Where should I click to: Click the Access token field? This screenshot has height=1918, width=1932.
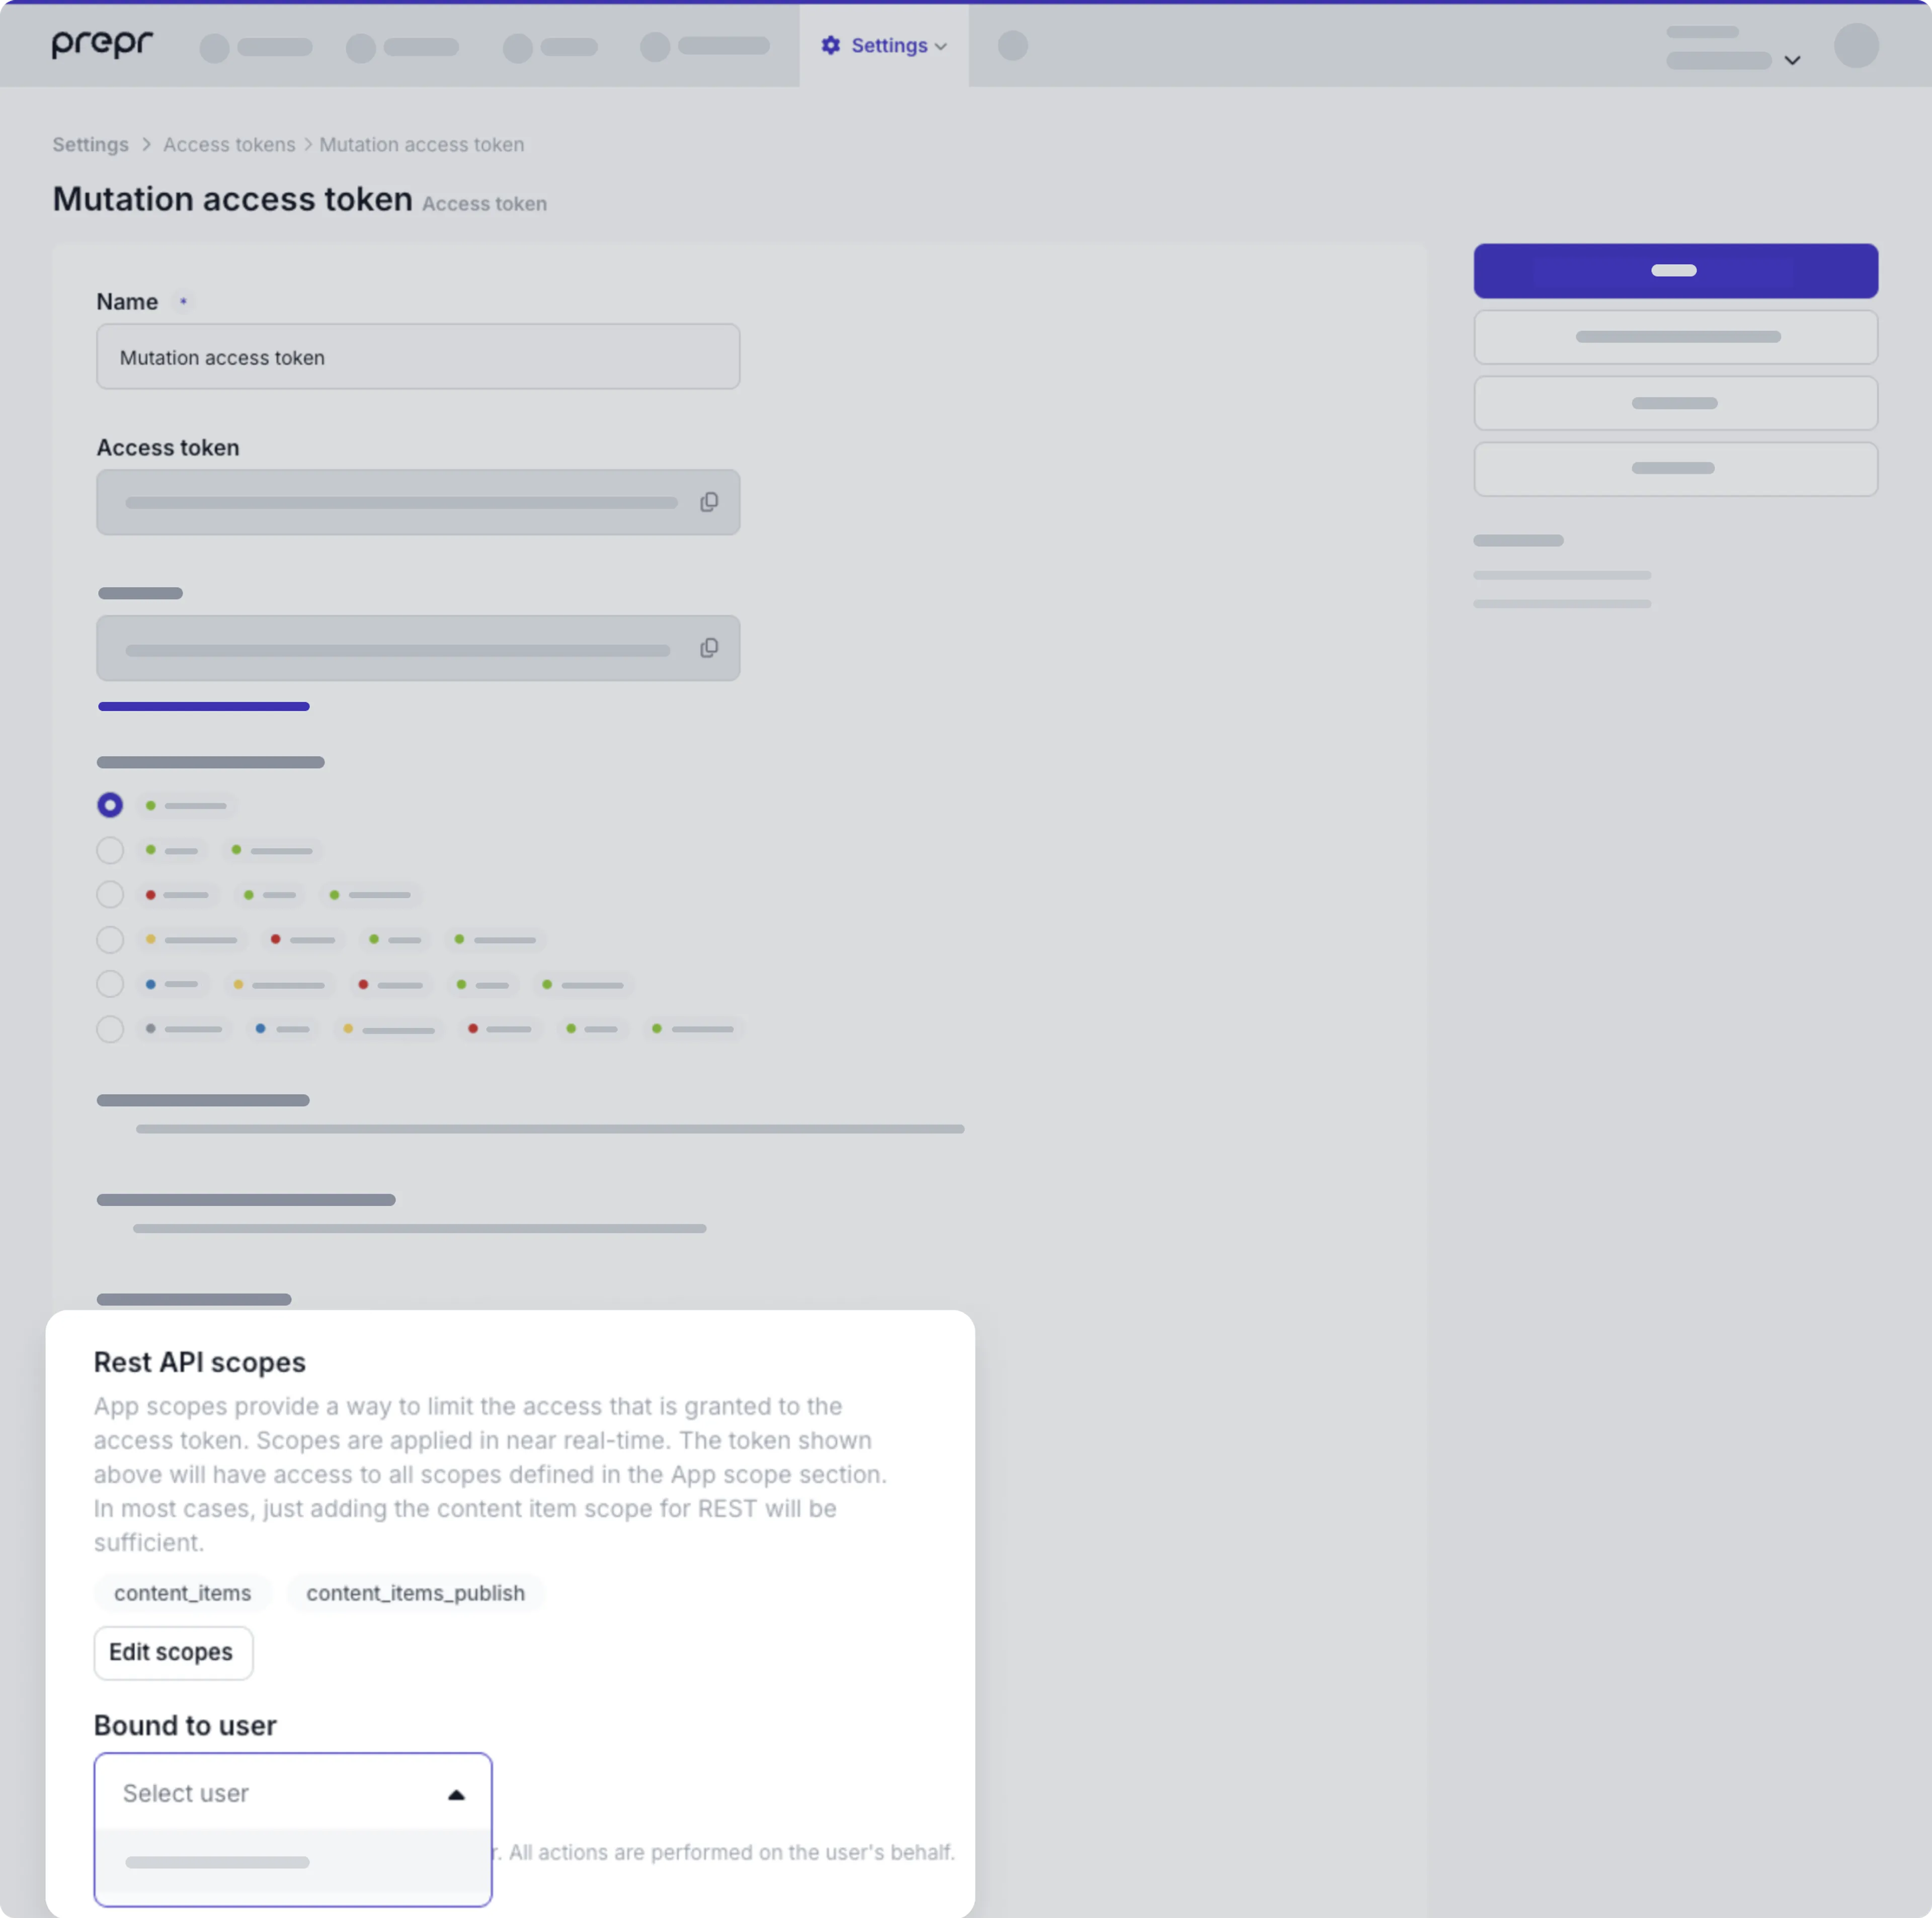(x=418, y=502)
